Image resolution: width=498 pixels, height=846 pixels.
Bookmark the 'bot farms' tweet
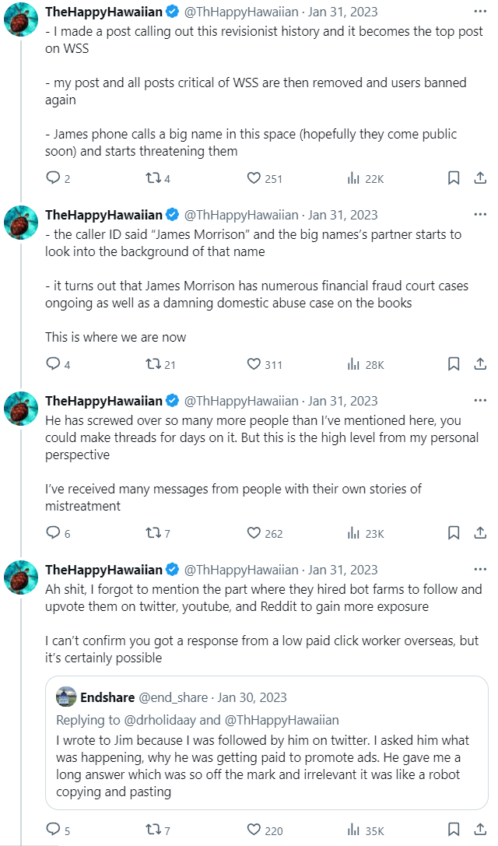tap(453, 830)
